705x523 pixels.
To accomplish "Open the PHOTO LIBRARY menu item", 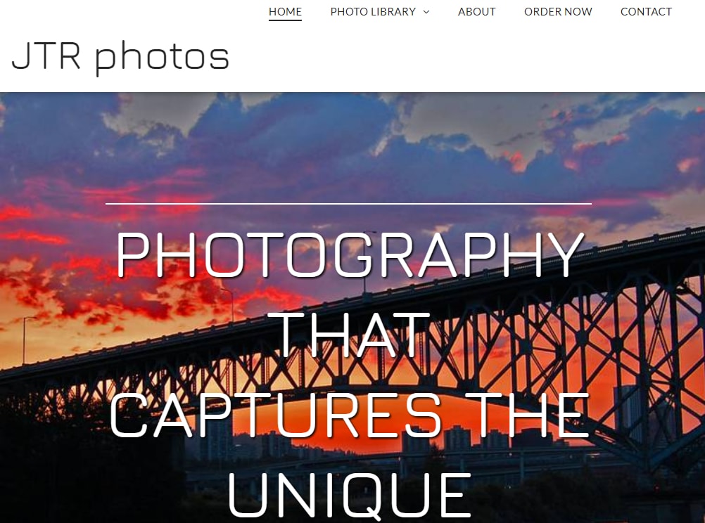I will coord(373,12).
